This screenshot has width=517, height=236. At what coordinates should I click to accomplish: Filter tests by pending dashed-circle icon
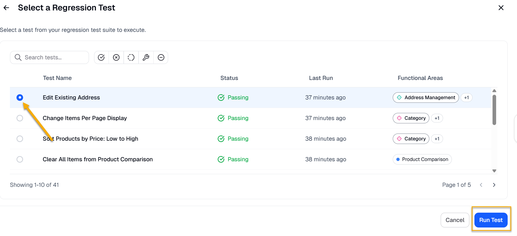pyautogui.click(x=131, y=57)
